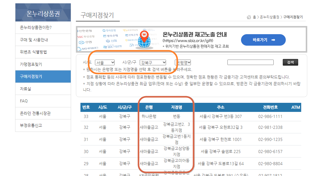The image size is (326, 176).
Task: Click phone number 02-980-6157
Action: pyautogui.click(x=270, y=152)
